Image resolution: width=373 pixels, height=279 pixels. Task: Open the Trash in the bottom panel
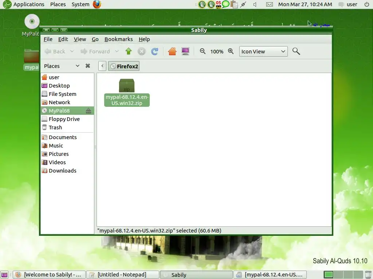click(368, 275)
